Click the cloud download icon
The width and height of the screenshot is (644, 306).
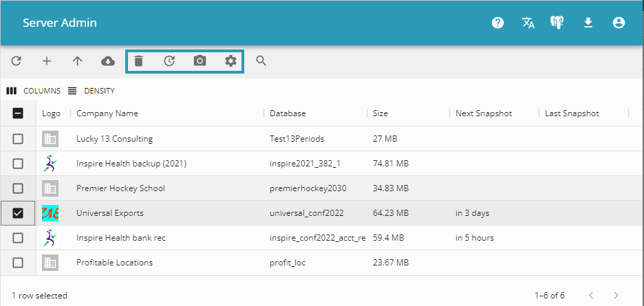108,61
